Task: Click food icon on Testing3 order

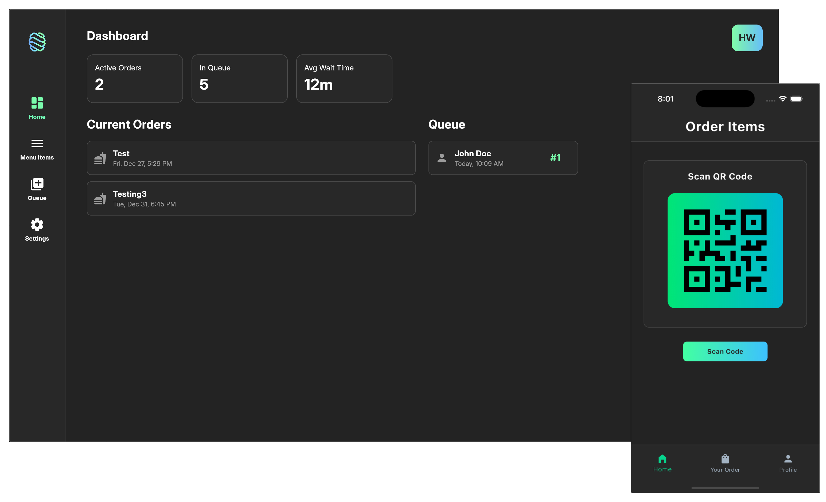Action: tap(100, 198)
